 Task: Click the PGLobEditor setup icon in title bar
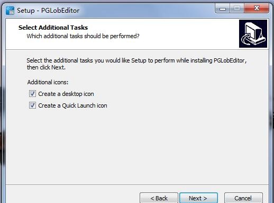(x=10, y=11)
